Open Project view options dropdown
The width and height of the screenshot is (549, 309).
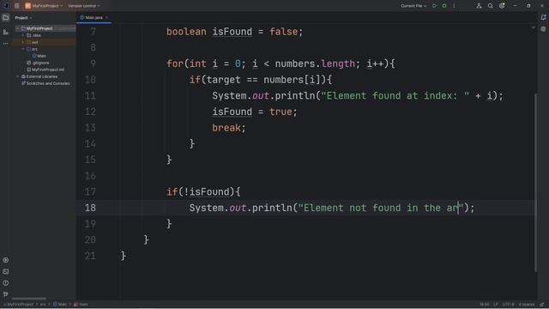(x=31, y=18)
